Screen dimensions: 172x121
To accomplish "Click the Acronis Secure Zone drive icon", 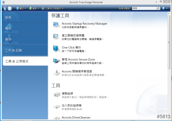I will coord(56,61).
